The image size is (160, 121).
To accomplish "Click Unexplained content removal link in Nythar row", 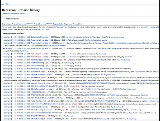I will [149, 101].
